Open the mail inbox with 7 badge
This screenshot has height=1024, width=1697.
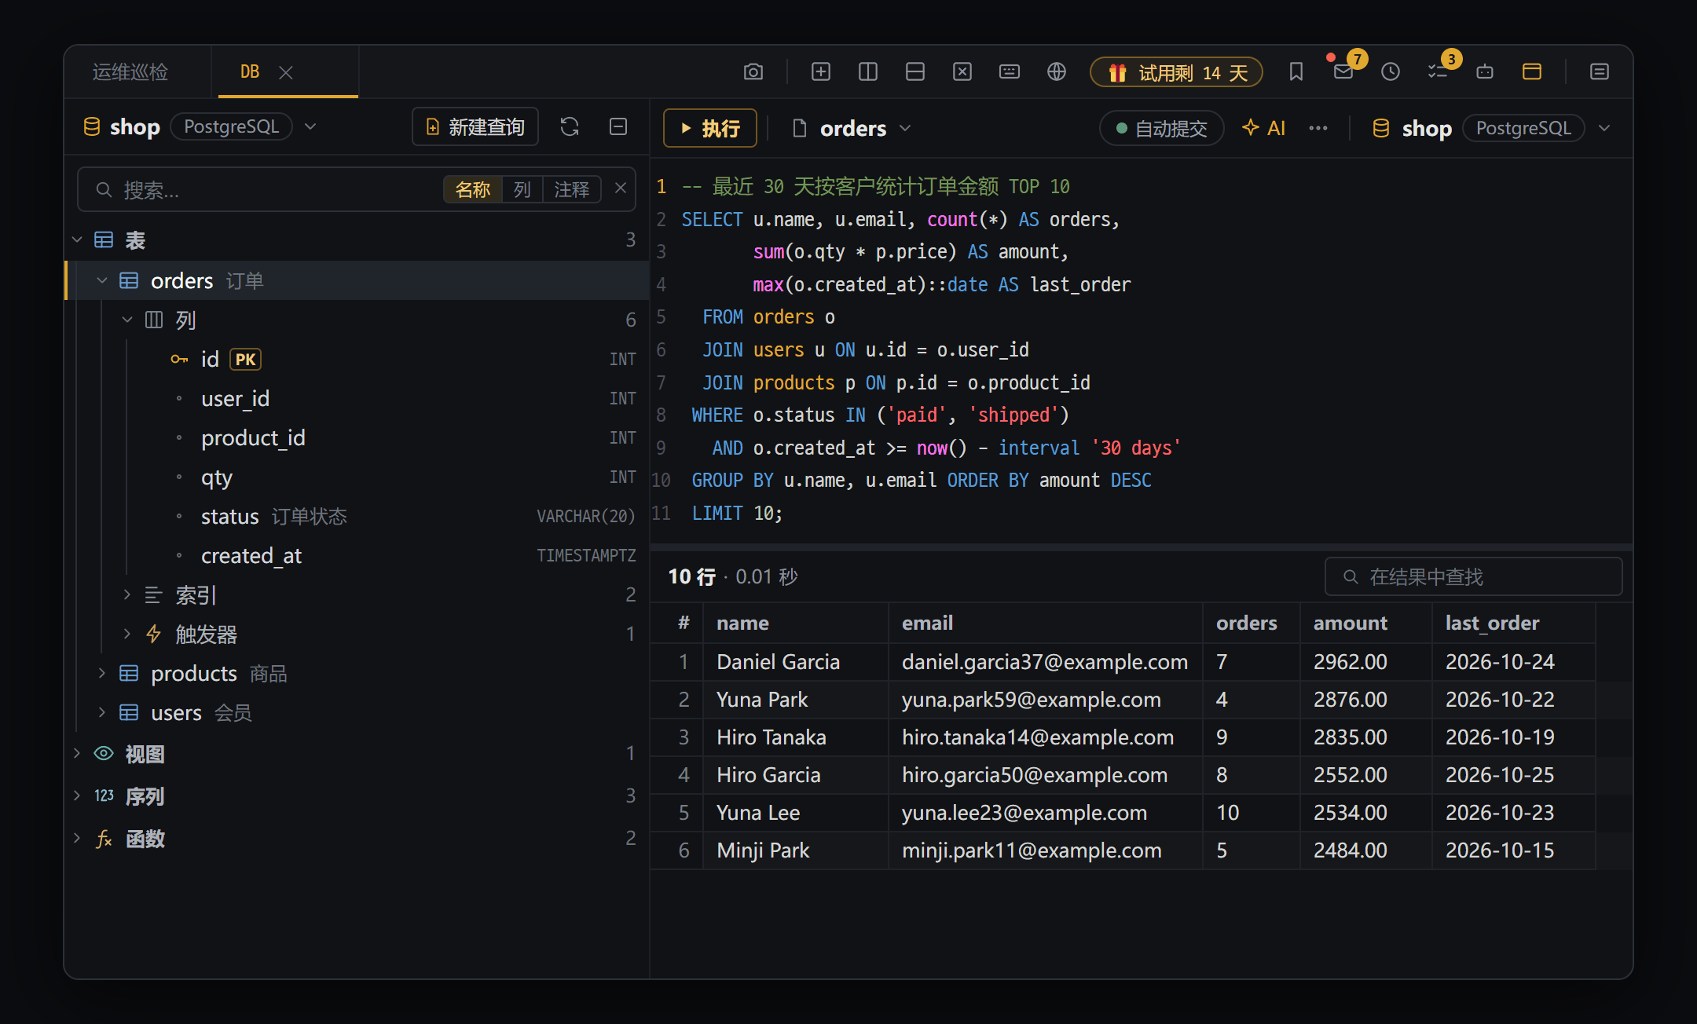tap(1343, 72)
